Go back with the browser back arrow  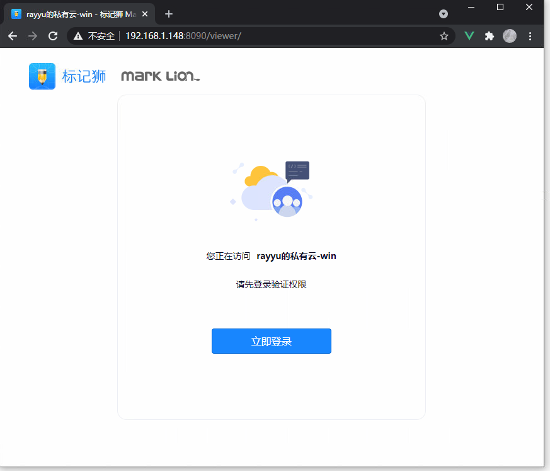[x=13, y=36]
